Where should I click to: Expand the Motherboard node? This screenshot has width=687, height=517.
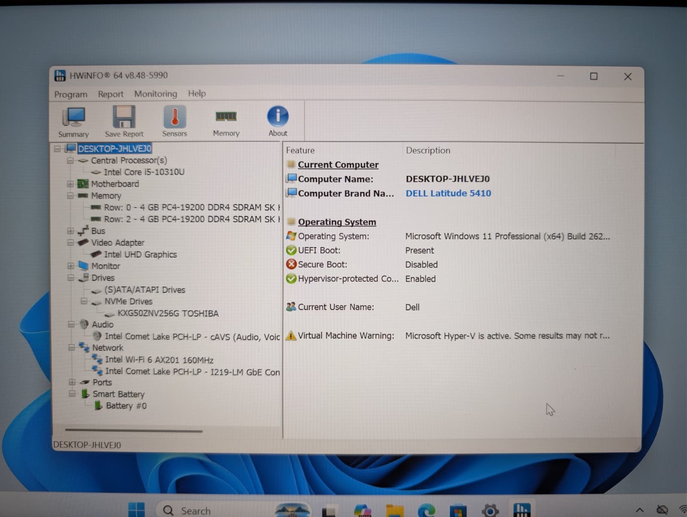[70, 184]
